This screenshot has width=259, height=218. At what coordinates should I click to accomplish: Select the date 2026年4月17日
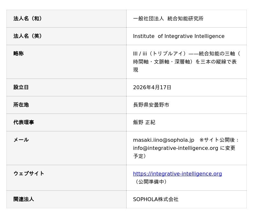click(x=152, y=87)
